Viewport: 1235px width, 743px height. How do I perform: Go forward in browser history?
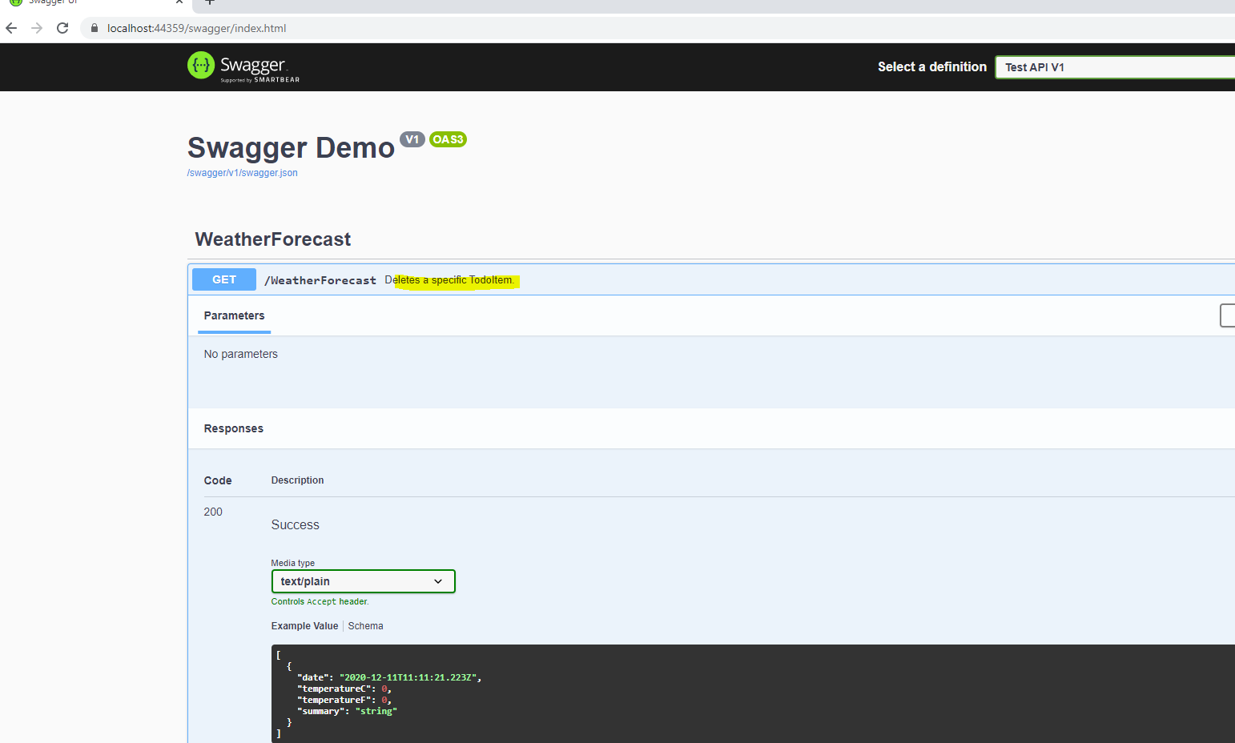pos(37,28)
